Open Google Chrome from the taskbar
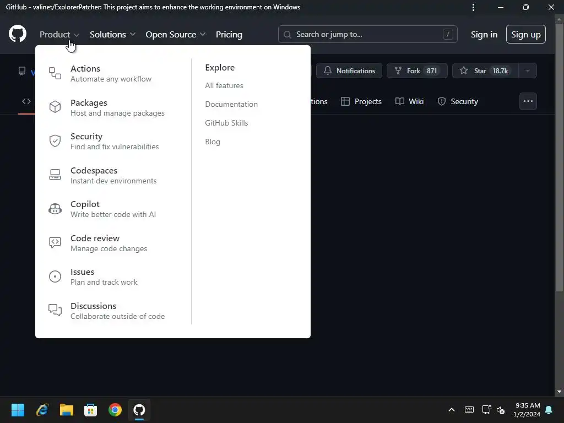Viewport: 564px width, 423px height. coord(115,410)
